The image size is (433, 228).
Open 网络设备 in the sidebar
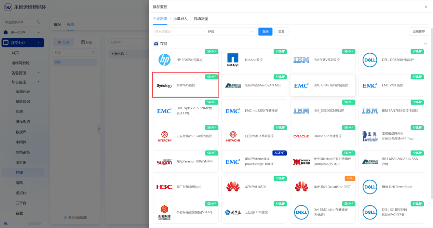pyautogui.click(x=23, y=152)
